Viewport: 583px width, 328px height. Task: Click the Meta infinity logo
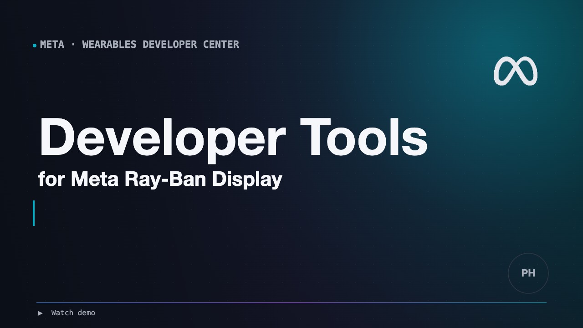point(516,71)
